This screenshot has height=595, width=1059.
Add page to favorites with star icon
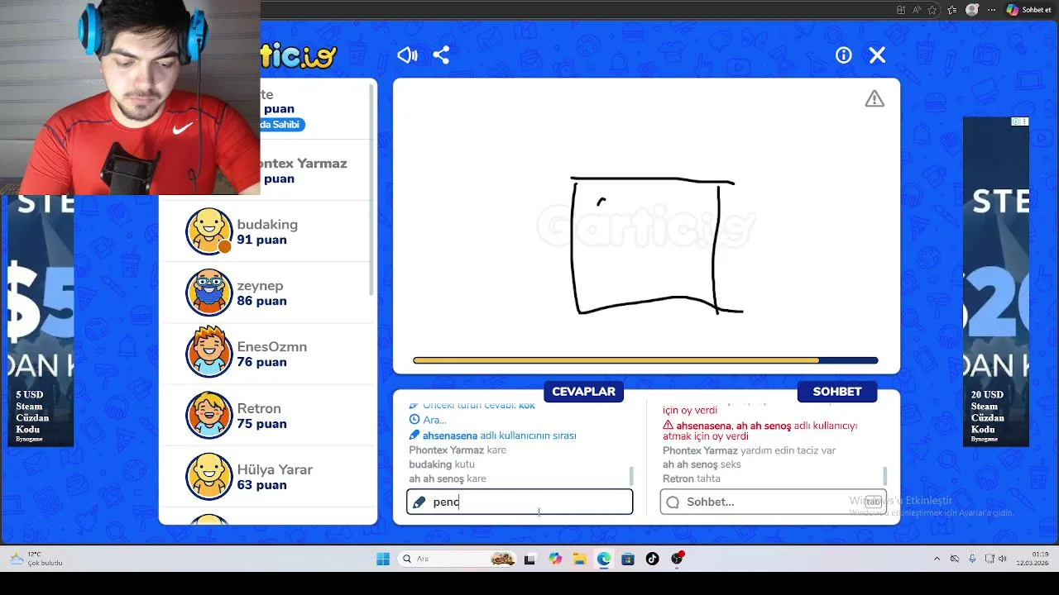click(932, 10)
